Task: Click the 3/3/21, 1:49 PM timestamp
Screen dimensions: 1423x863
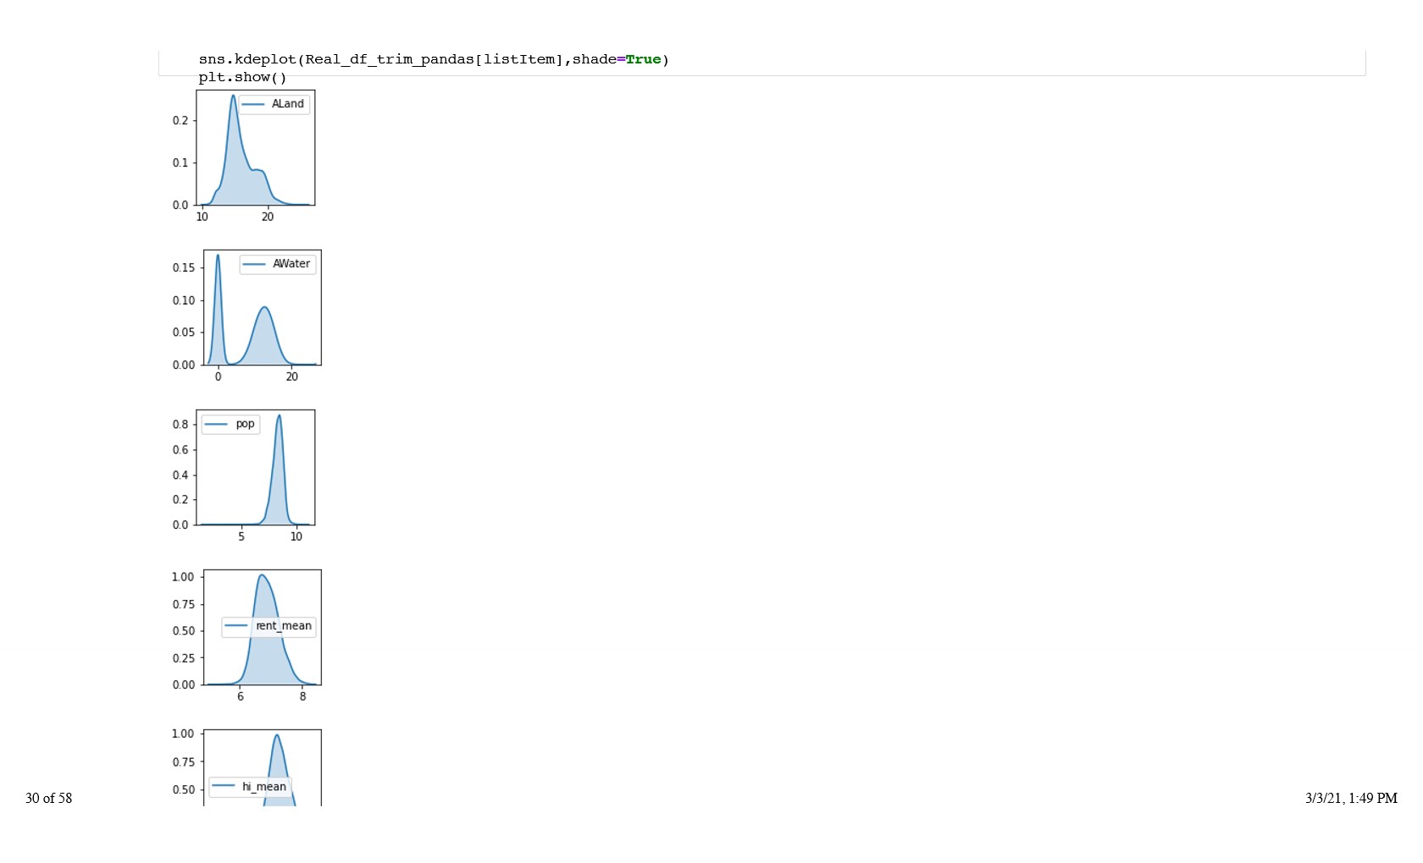Action: click(x=1351, y=798)
